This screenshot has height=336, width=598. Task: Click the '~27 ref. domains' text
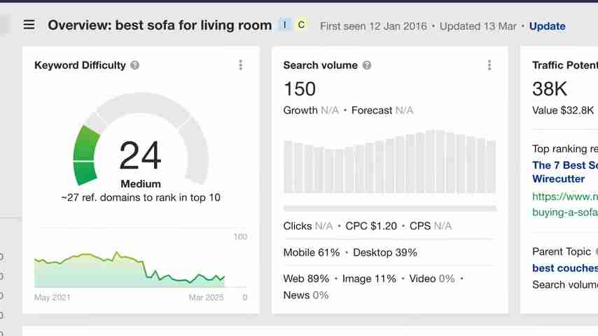(140, 197)
